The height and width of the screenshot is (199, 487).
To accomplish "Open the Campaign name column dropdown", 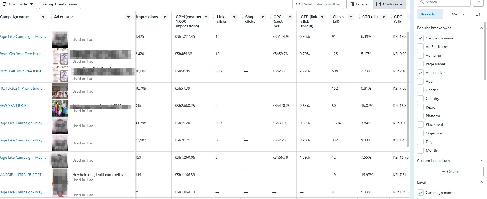I will 43,17.
